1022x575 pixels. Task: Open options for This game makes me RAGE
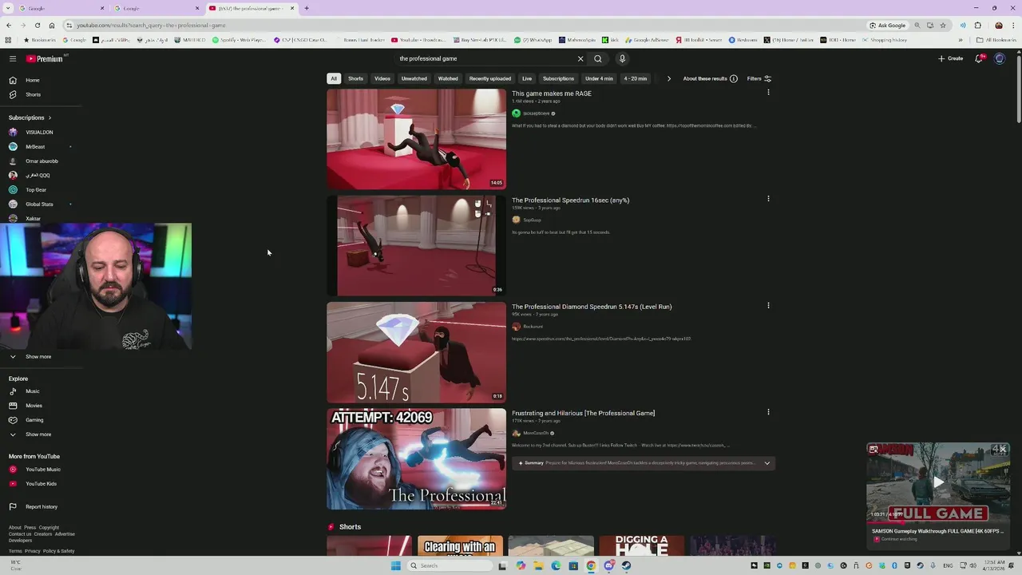point(768,93)
